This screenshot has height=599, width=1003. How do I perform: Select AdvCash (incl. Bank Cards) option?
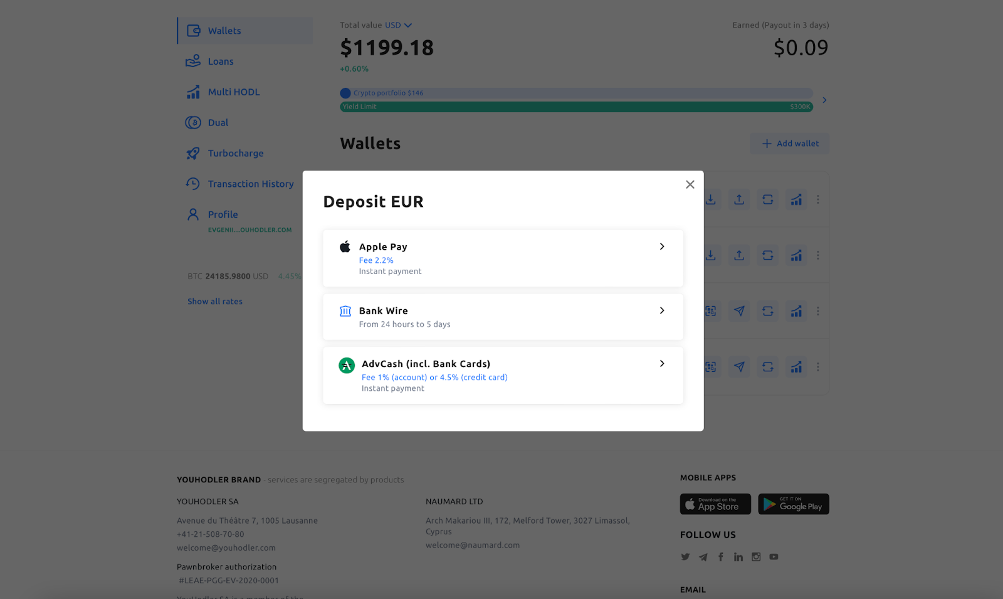click(x=503, y=375)
